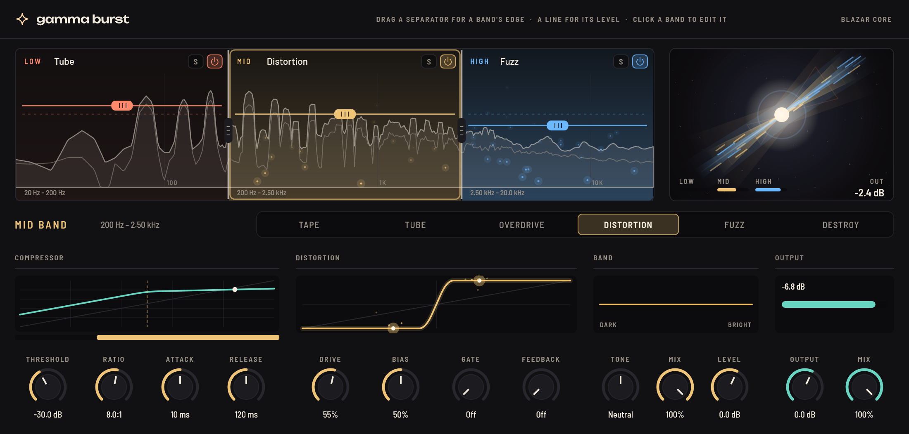
Task: Click the gamma burst star logo
Action: [22, 19]
